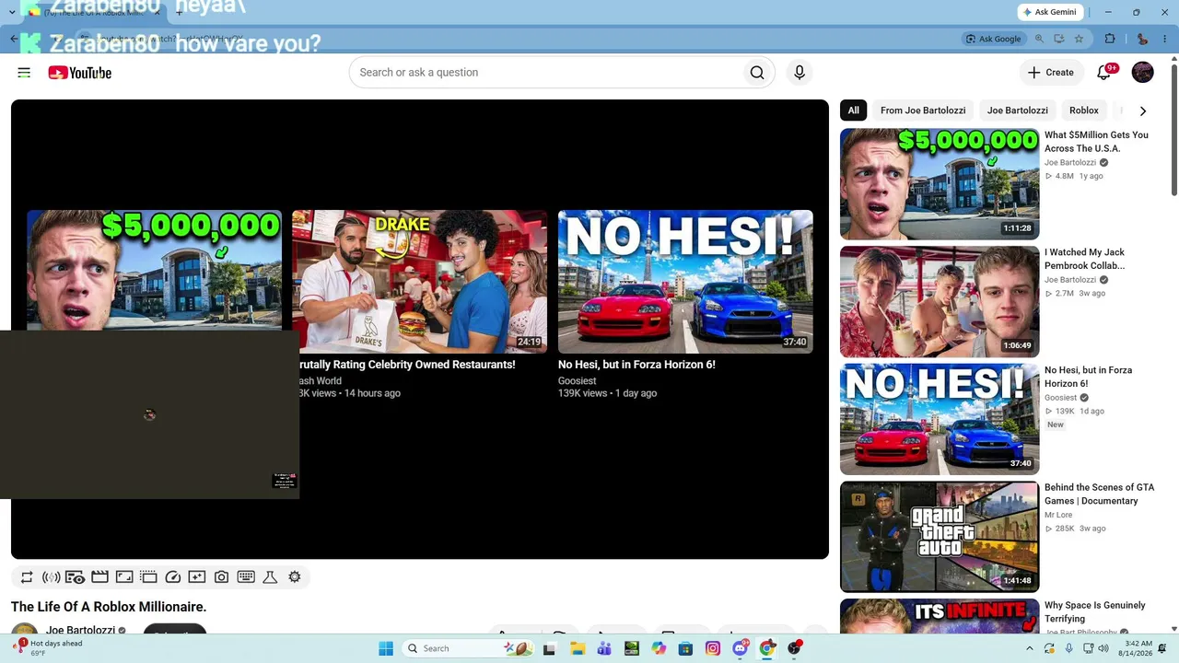The image size is (1179, 663).
Task: Show more filter chips with right arrow
Action: click(1143, 110)
